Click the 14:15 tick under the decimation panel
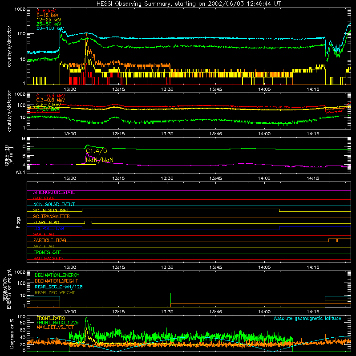Viewport: 356px width, 356px height. point(313,312)
